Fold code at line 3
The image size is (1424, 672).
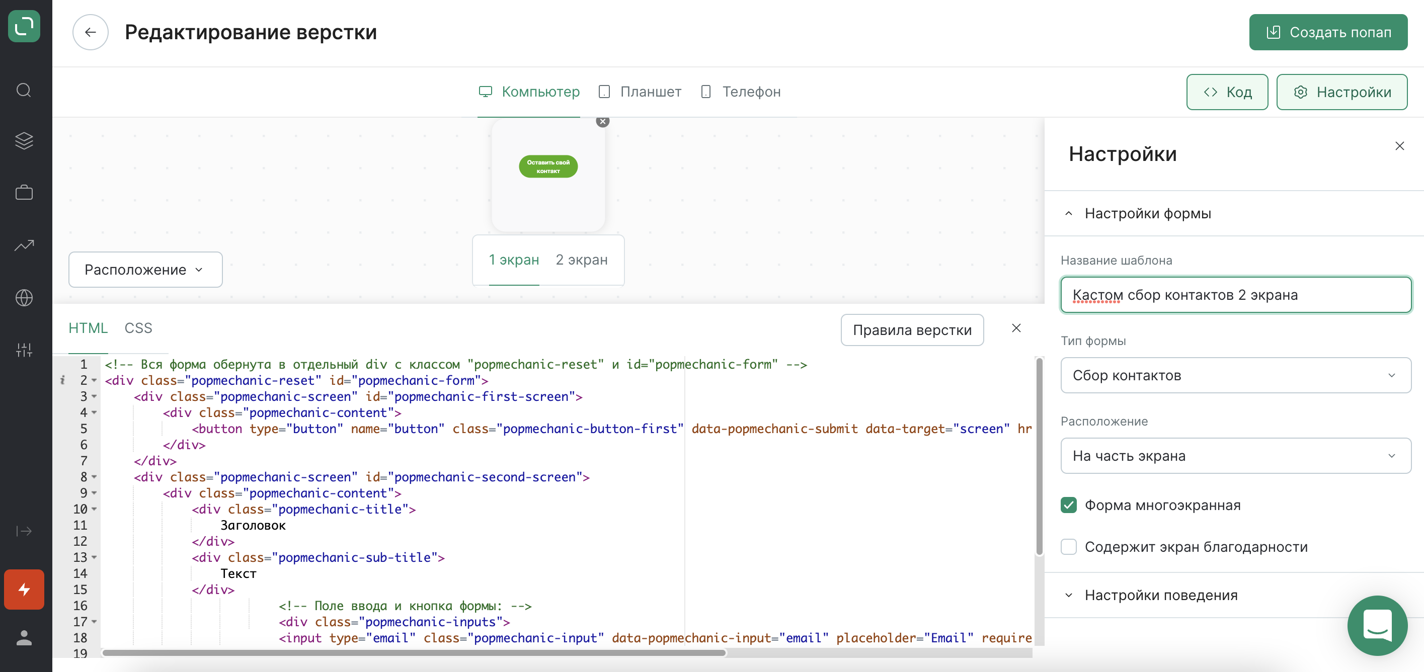pyautogui.click(x=94, y=396)
